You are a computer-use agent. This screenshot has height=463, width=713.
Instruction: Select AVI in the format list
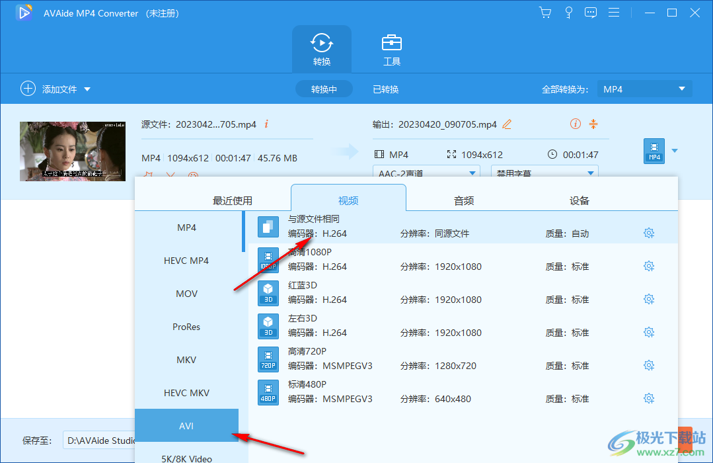pyautogui.click(x=187, y=426)
